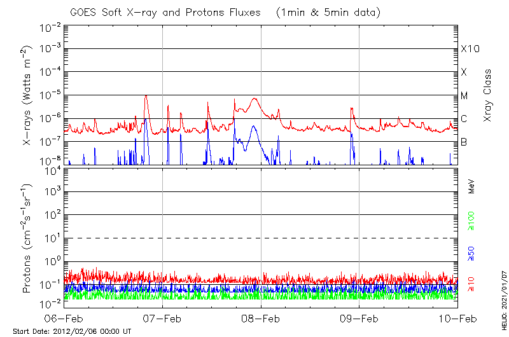Click the blue ≥50 MeV legend label
The image size is (509, 337).
[472, 254]
